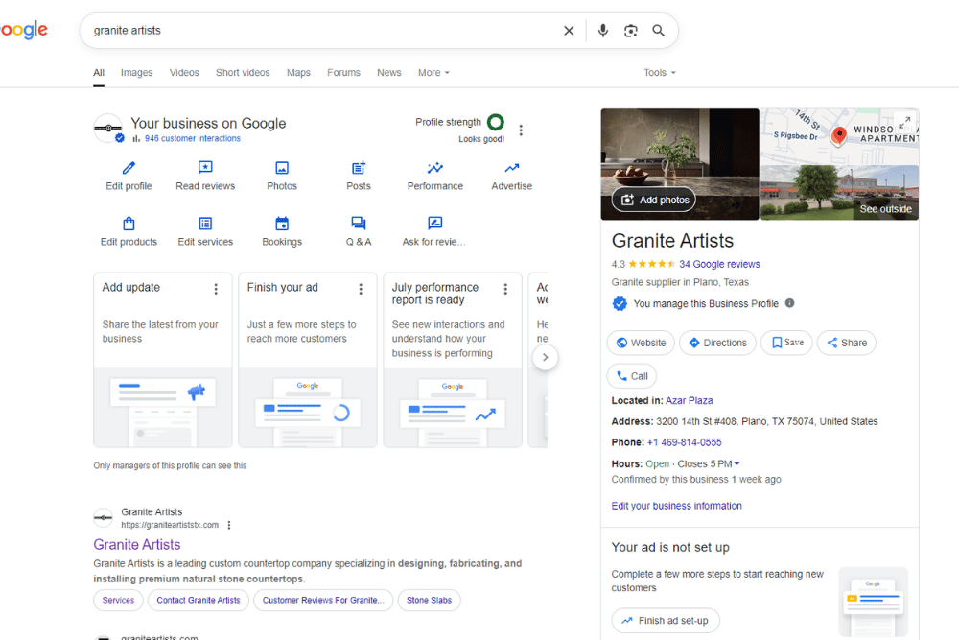Expand business hours dropdown arrow
959x640 pixels.
coord(737,463)
